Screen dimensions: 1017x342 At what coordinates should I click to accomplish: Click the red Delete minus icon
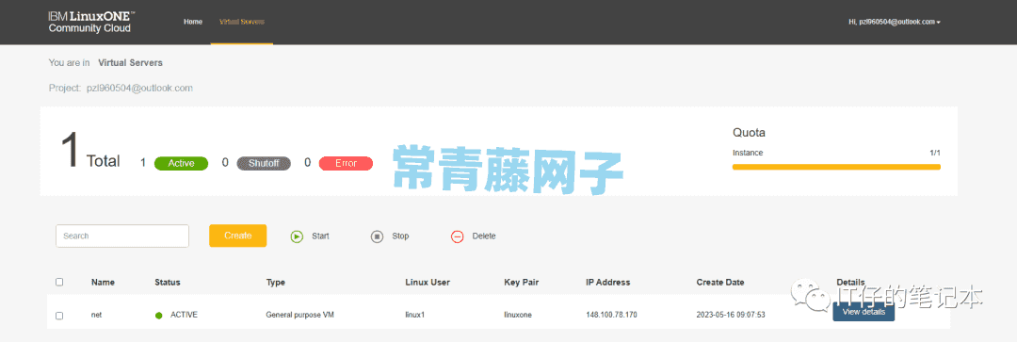(x=458, y=236)
